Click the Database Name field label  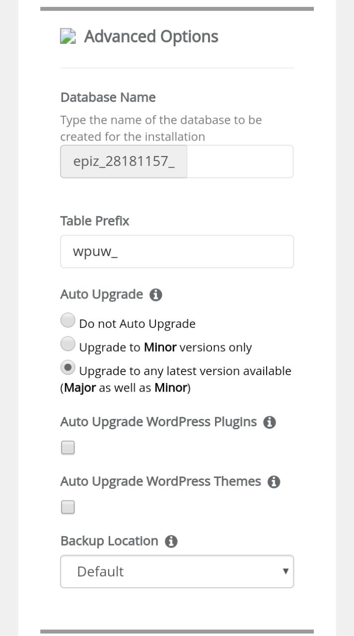[108, 97]
